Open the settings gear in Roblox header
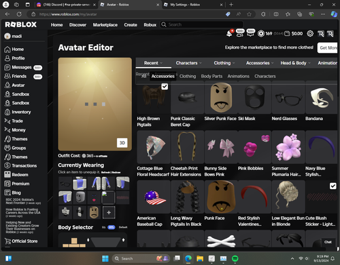340x265 pixels. pos(310,34)
